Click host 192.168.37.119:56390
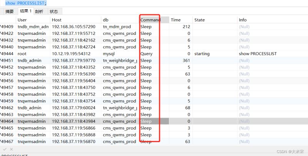 coord(74,74)
